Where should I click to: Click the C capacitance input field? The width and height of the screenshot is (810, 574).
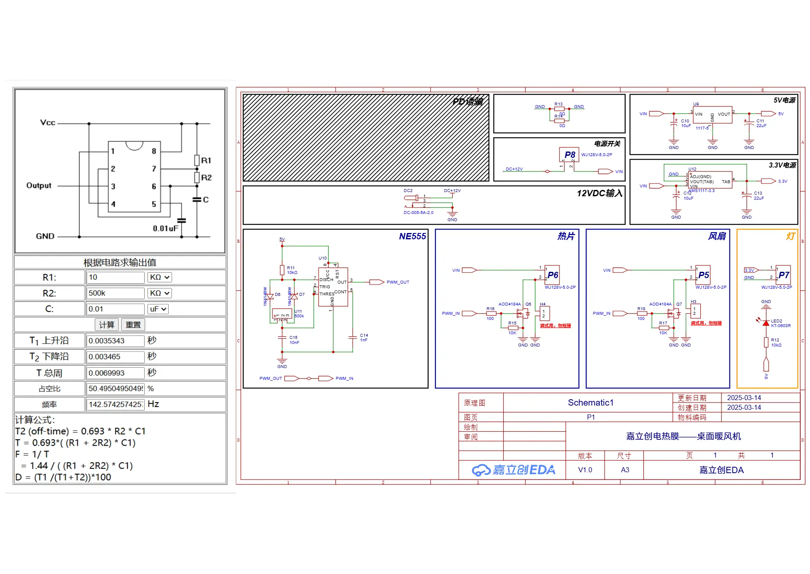coord(115,309)
